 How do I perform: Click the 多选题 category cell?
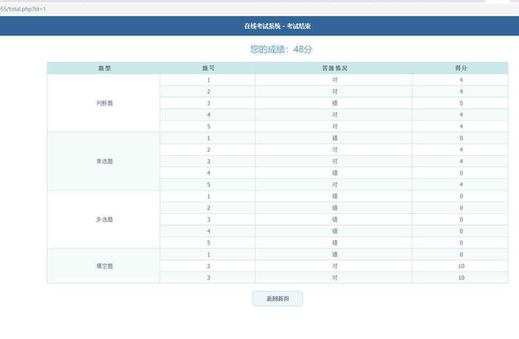pos(104,219)
